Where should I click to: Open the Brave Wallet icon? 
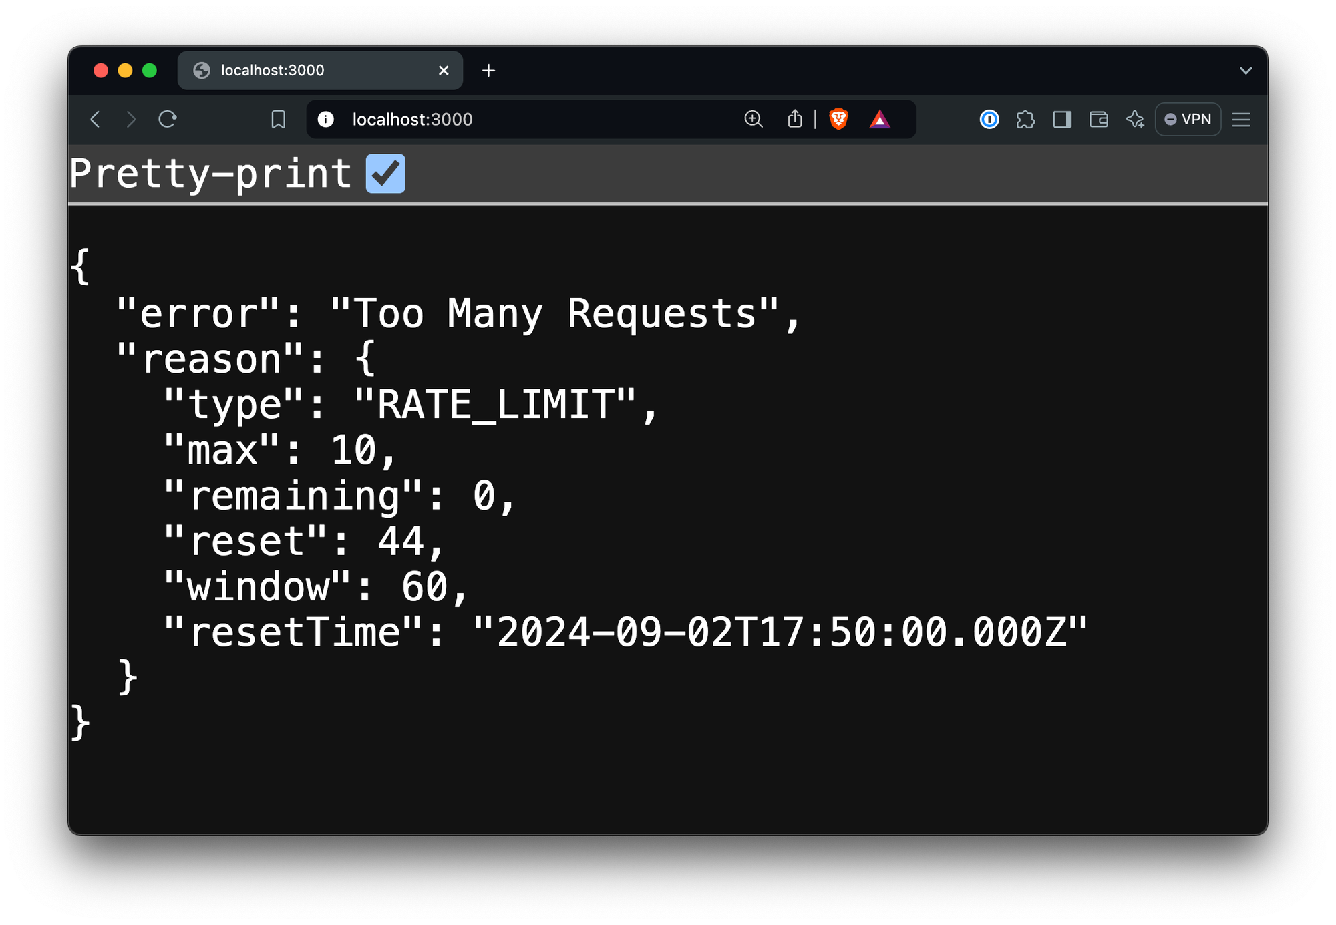(1098, 120)
